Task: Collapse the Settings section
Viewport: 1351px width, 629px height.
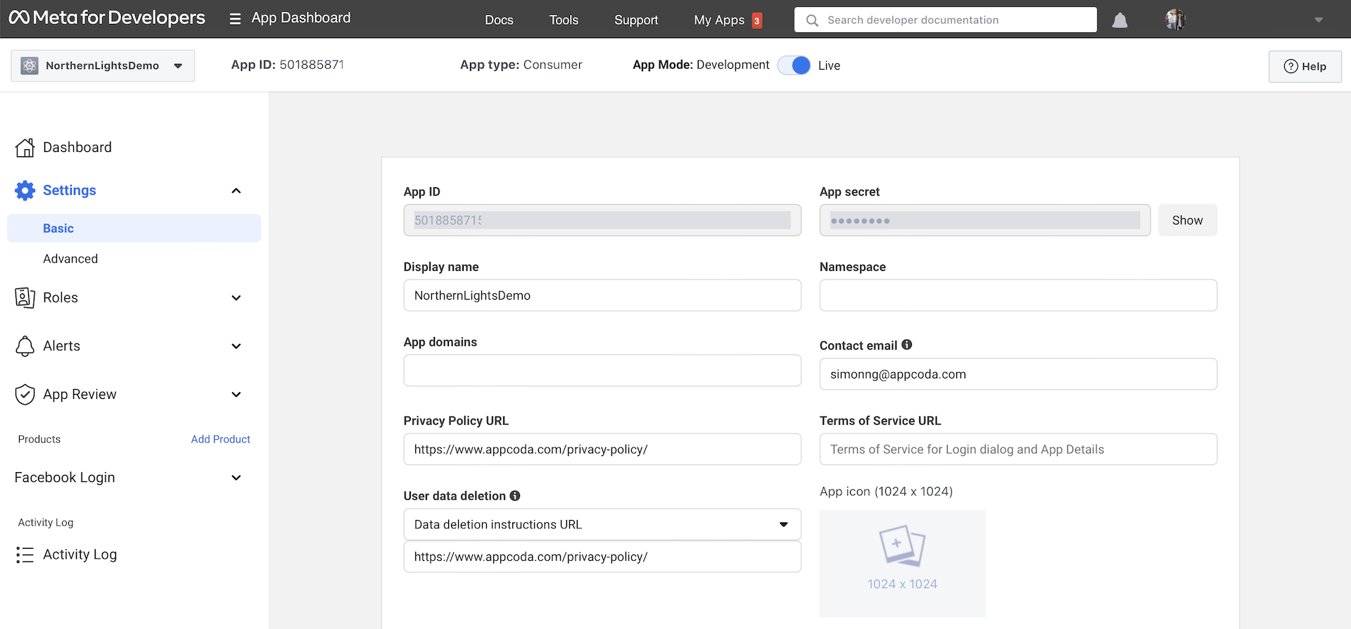Action: tap(236, 191)
